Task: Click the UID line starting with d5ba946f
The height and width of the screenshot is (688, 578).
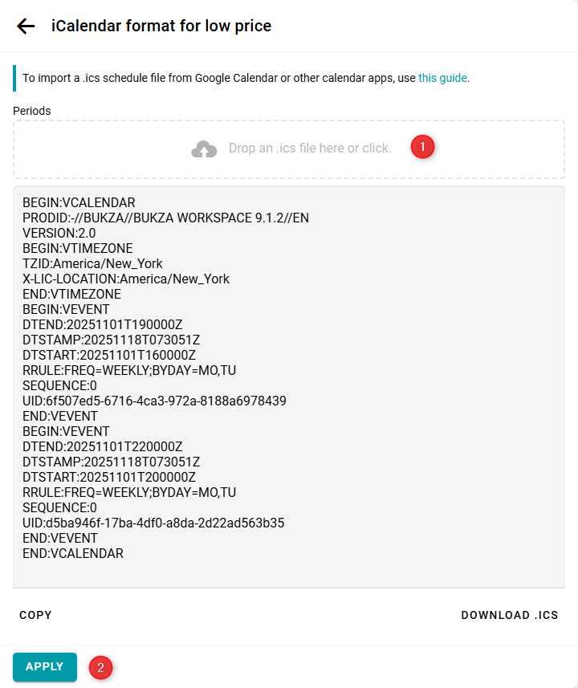Action: (x=153, y=523)
